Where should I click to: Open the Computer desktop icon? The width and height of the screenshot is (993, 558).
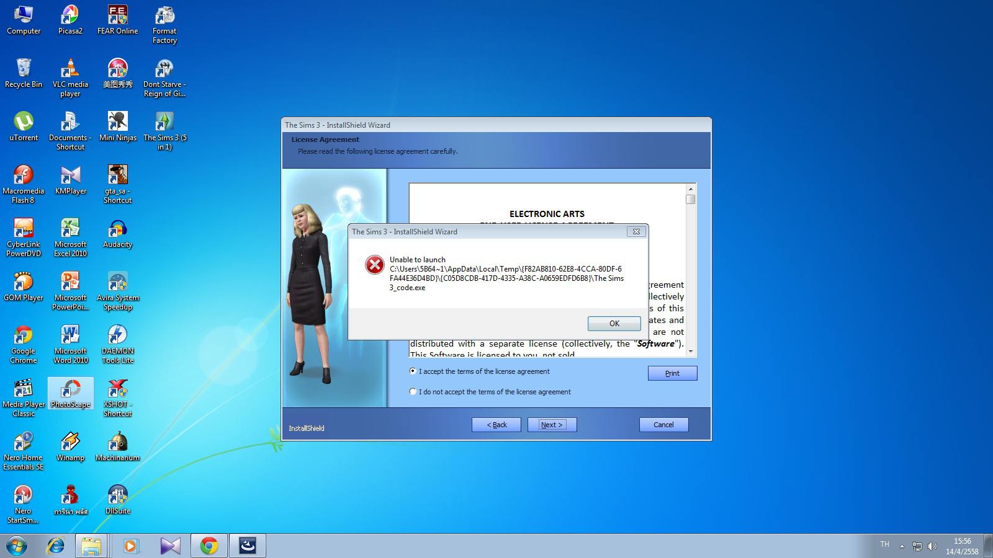(24, 20)
